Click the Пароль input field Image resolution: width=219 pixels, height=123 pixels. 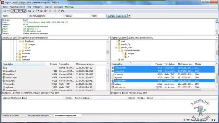(81, 16)
